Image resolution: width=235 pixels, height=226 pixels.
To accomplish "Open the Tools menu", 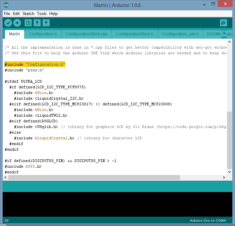I will tap(42, 14).
